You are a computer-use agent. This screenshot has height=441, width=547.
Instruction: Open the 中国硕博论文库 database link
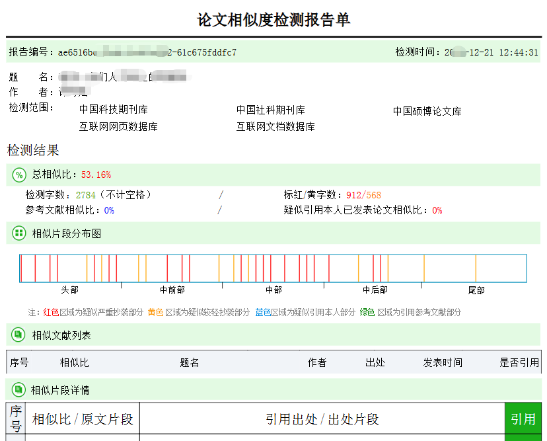click(427, 111)
